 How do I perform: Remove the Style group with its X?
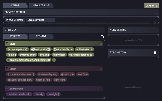coord(101,44)
